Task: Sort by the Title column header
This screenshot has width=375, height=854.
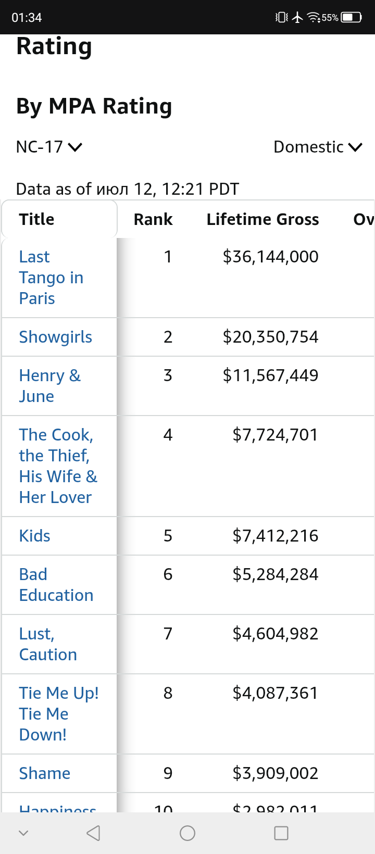Action: [36, 219]
